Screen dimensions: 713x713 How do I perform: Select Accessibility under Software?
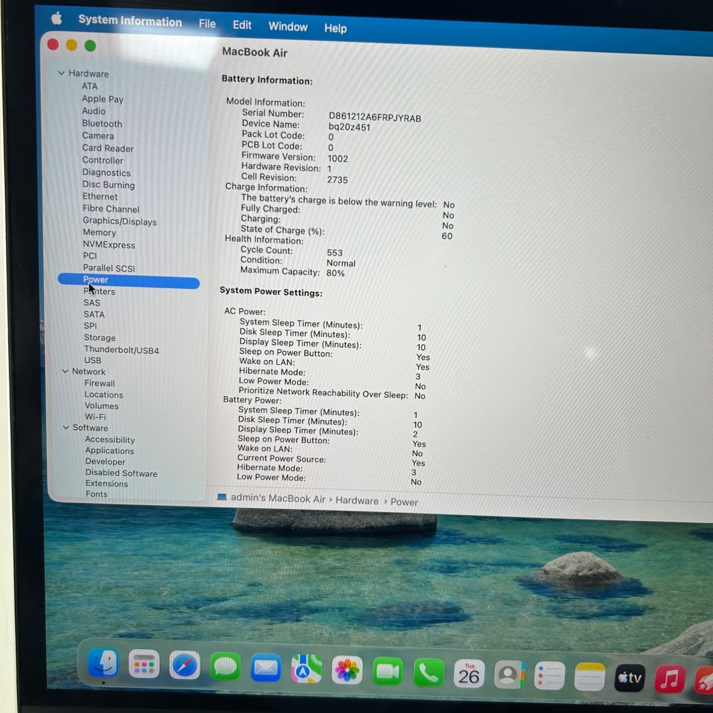coord(110,440)
